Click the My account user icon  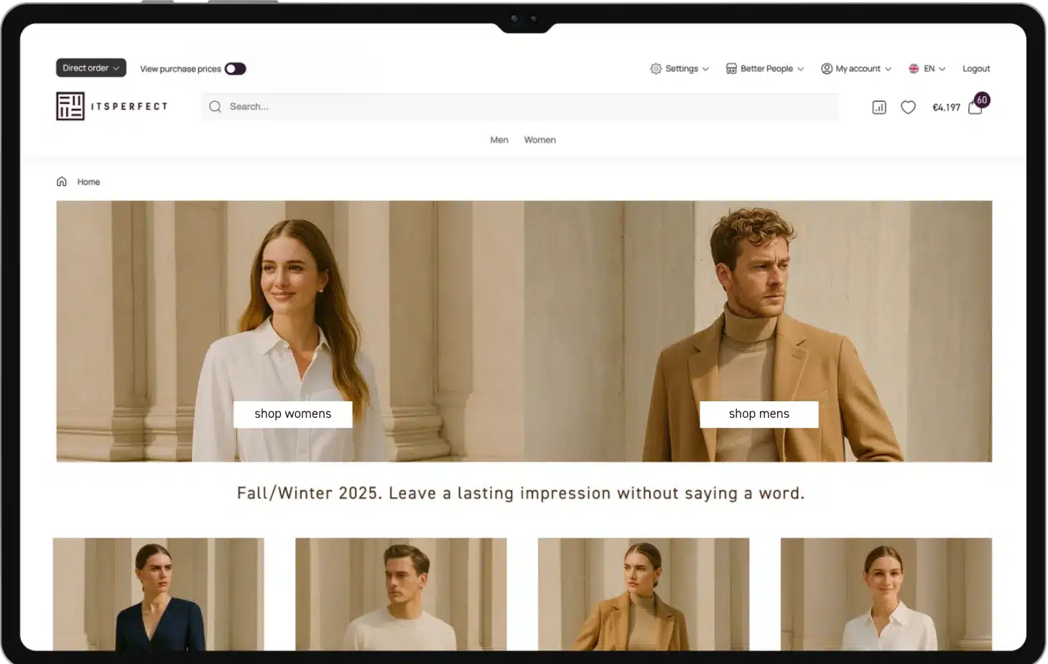[x=827, y=69]
